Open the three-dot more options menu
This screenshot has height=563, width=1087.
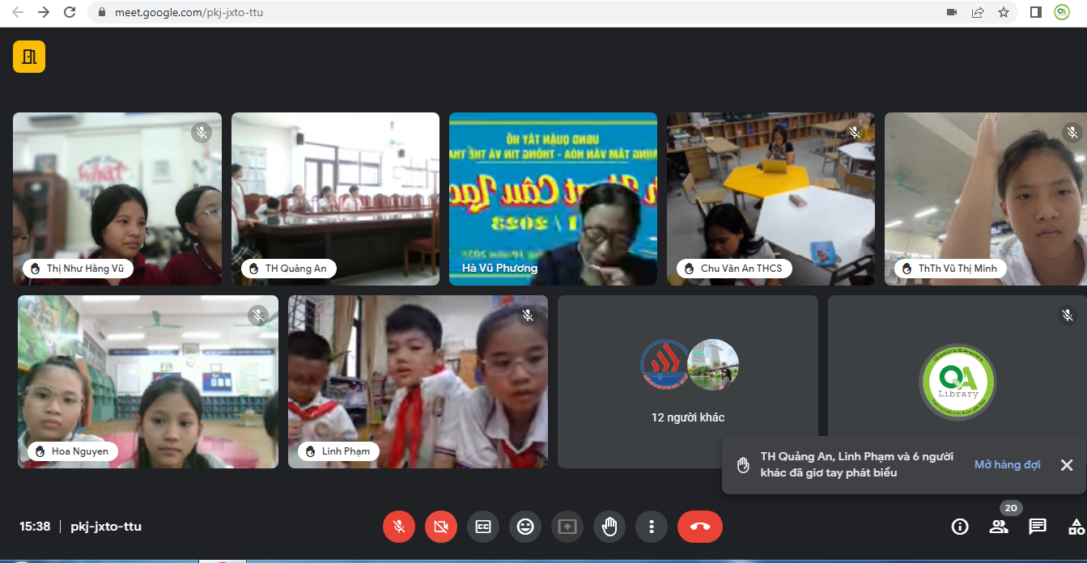[x=652, y=527]
